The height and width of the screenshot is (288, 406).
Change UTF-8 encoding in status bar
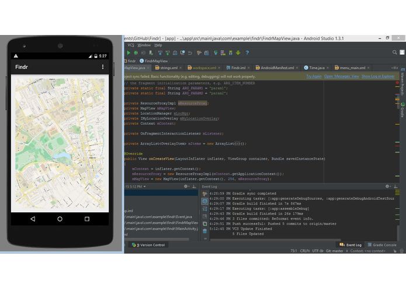(x=318, y=251)
